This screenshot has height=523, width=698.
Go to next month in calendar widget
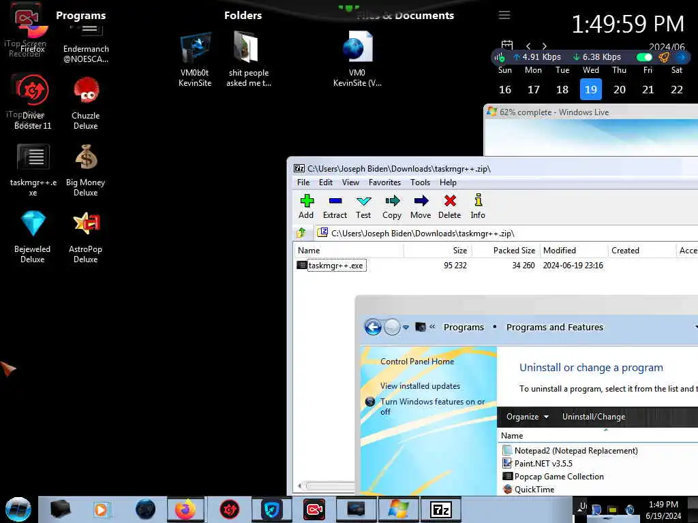(x=544, y=46)
